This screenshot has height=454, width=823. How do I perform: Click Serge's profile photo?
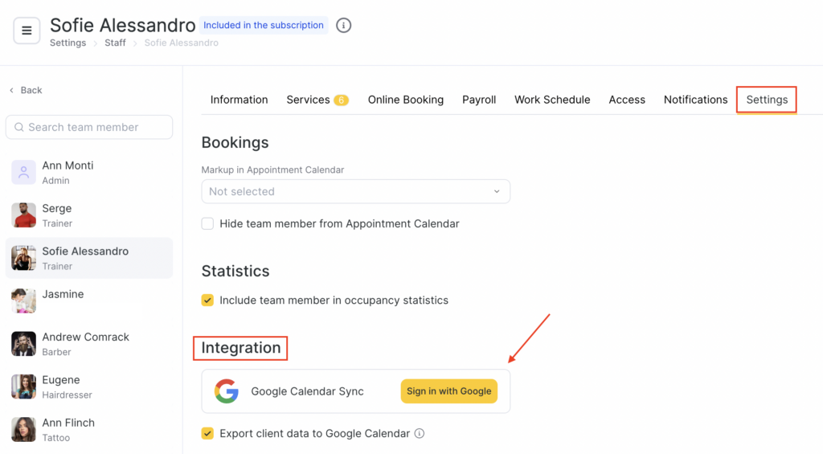pos(24,215)
